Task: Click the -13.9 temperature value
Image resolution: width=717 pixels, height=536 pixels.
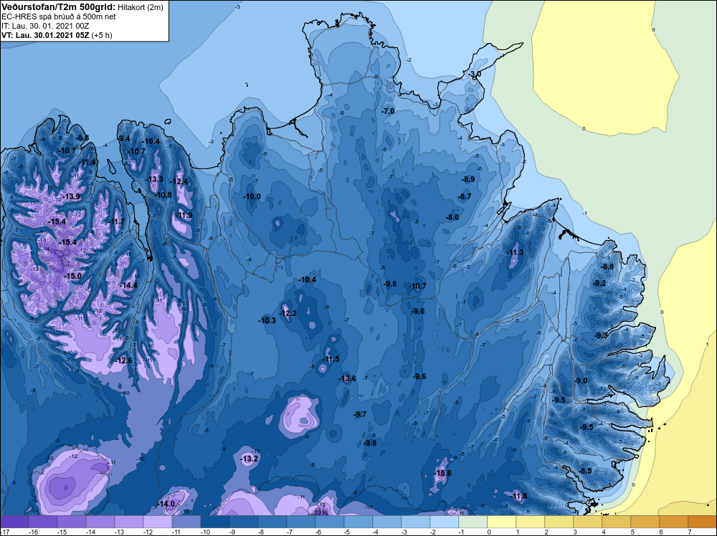Action: coord(72,196)
